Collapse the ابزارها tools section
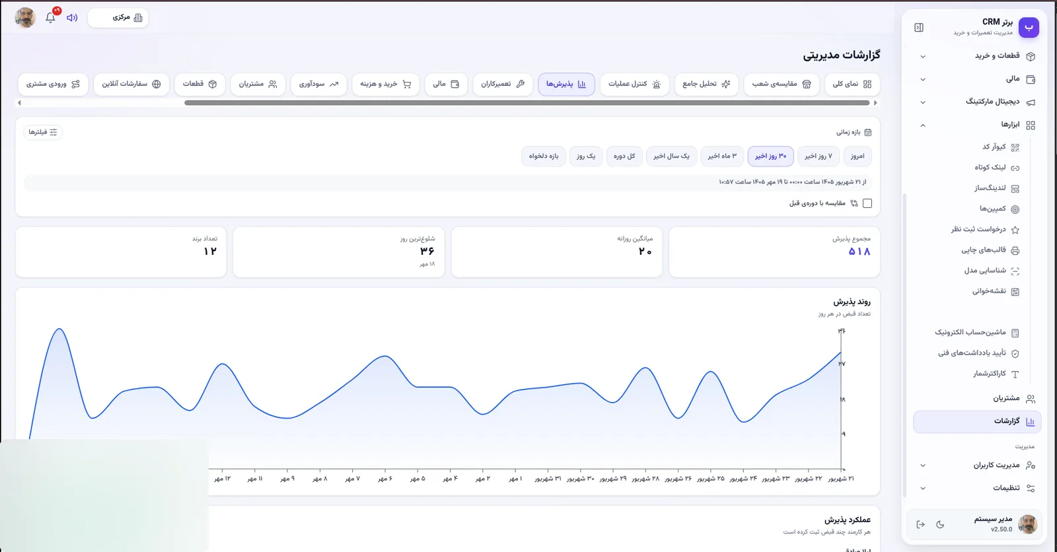The height and width of the screenshot is (552, 1057). 977,125
